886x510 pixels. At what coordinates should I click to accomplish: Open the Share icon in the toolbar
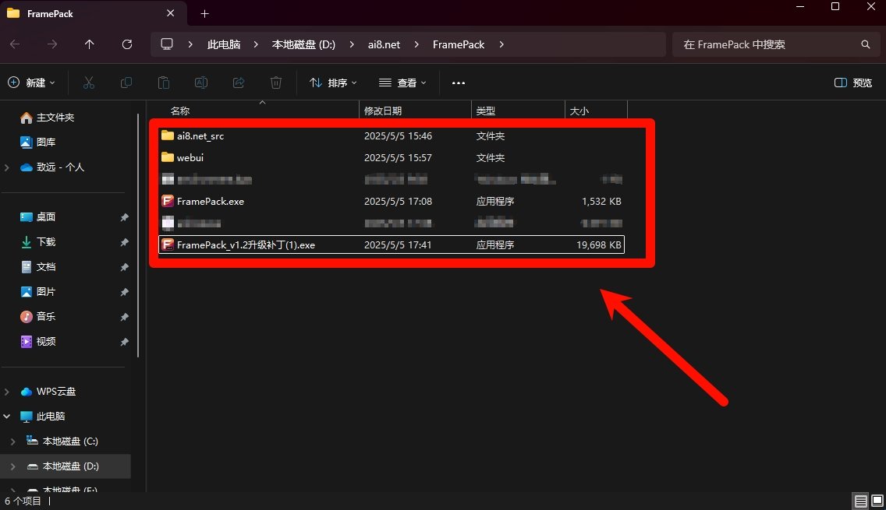239,83
